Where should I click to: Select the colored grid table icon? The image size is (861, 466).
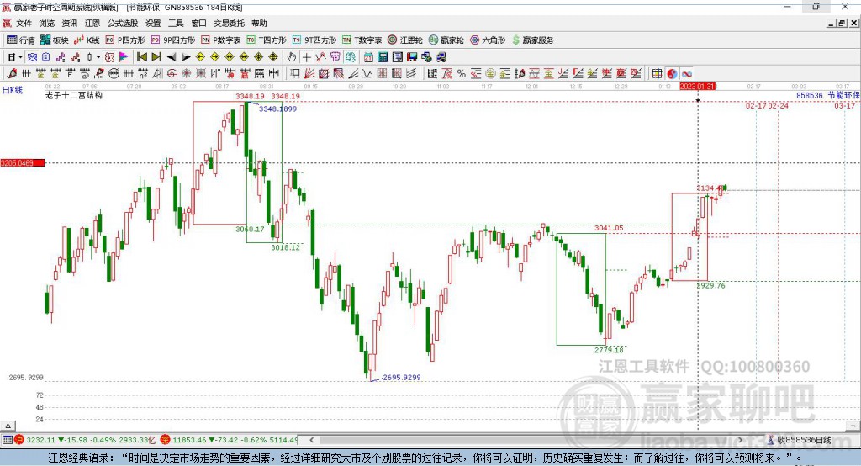tap(657, 73)
